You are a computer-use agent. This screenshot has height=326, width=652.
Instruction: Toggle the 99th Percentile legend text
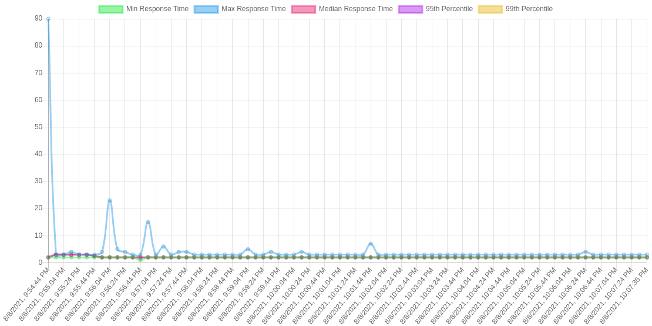tap(529, 9)
